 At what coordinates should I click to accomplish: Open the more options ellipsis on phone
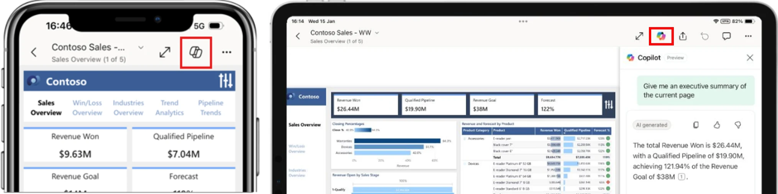pyautogui.click(x=227, y=52)
